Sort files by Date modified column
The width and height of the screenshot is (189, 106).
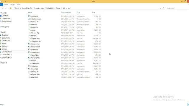tap(66, 12)
